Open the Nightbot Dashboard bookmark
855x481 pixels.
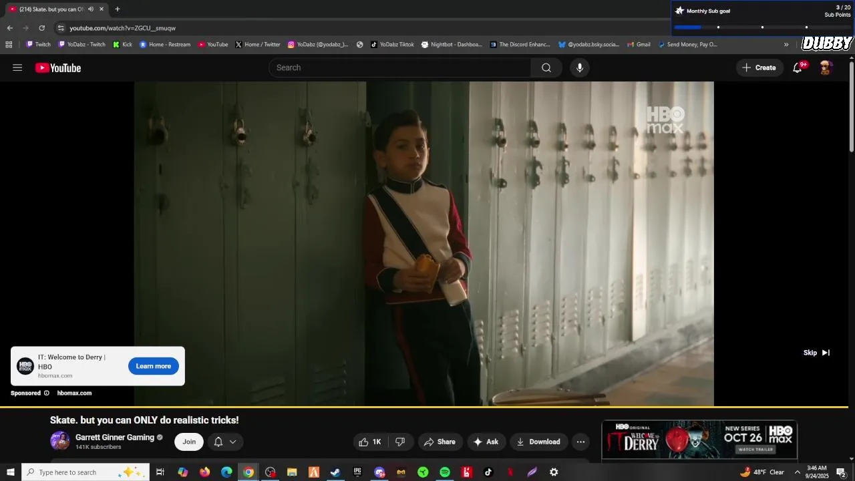pyautogui.click(x=452, y=45)
